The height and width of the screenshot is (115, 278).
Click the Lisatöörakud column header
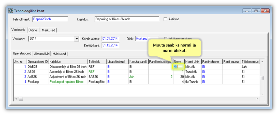point(117,62)
